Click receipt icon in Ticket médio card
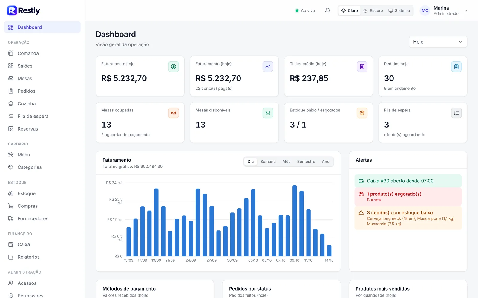Image resolution: width=478 pixels, height=298 pixels. click(362, 66)
